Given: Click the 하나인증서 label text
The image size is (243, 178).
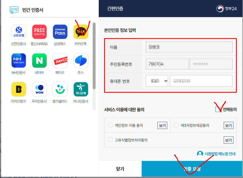Looking at the screenshot, I should [81, 102].
